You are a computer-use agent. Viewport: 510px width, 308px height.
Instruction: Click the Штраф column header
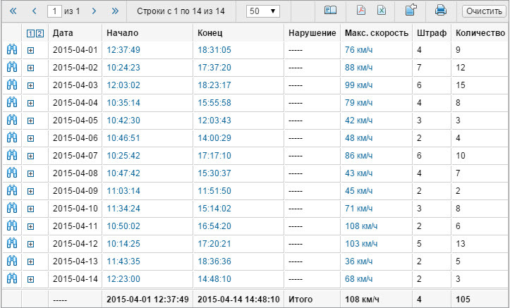tap(432, 33)
